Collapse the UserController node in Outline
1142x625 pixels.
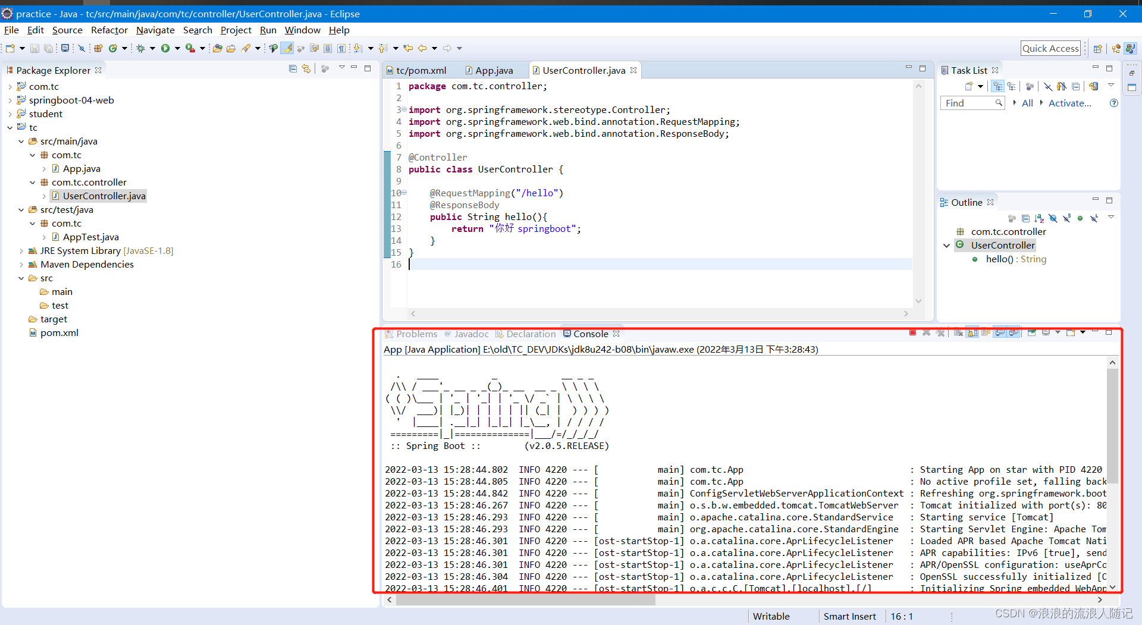point(947,246)
